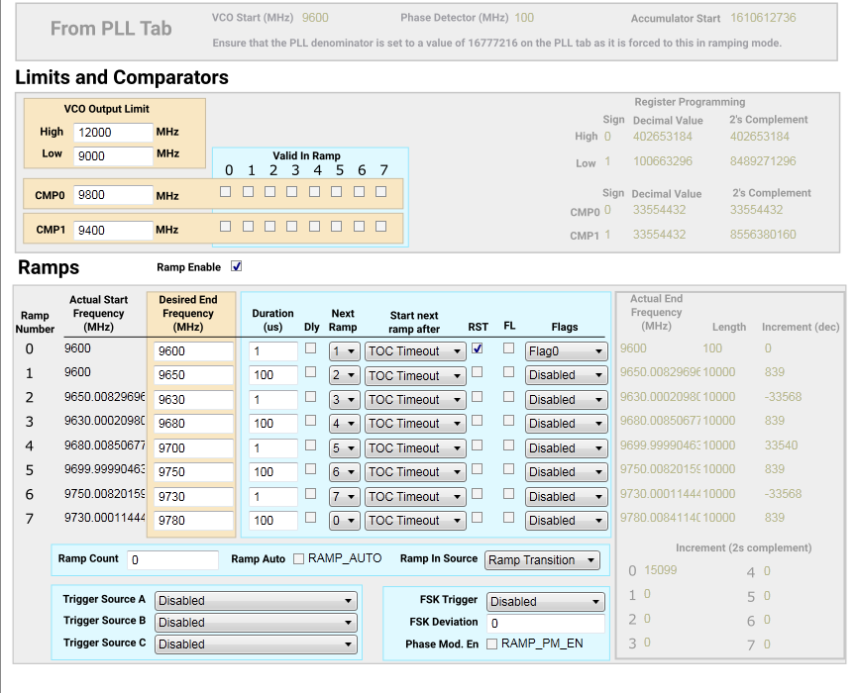Open TOC Timeout dropdown for ramp 0
The width and height of the screenshot is (857, 693).
click(x=415, y=351)
